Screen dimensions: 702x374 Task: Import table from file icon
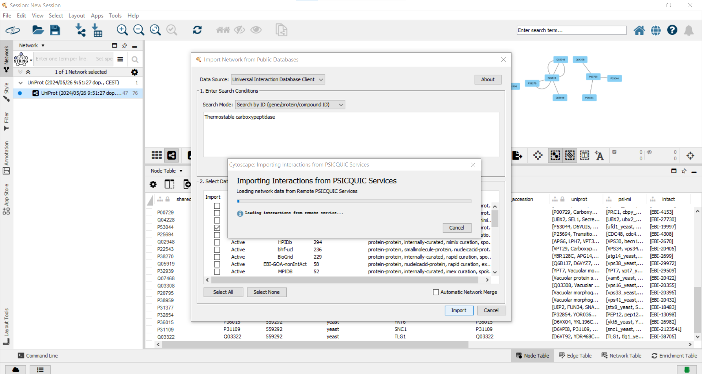pos(97,30)
